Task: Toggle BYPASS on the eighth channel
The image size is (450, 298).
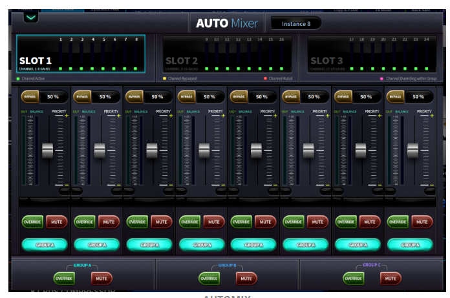Action: (x=395, y=96)
